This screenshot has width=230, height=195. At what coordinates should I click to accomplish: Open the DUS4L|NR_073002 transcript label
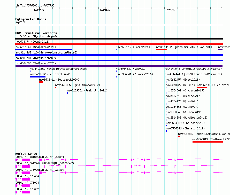click(27, 189)
